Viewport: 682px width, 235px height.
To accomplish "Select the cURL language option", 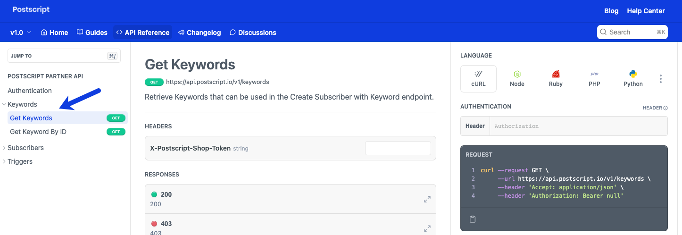I will pyautogui.click(x=478, y=78).
